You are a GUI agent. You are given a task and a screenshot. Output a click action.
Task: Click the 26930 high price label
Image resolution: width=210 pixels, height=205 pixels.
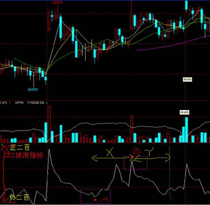(x=57, y=2)
